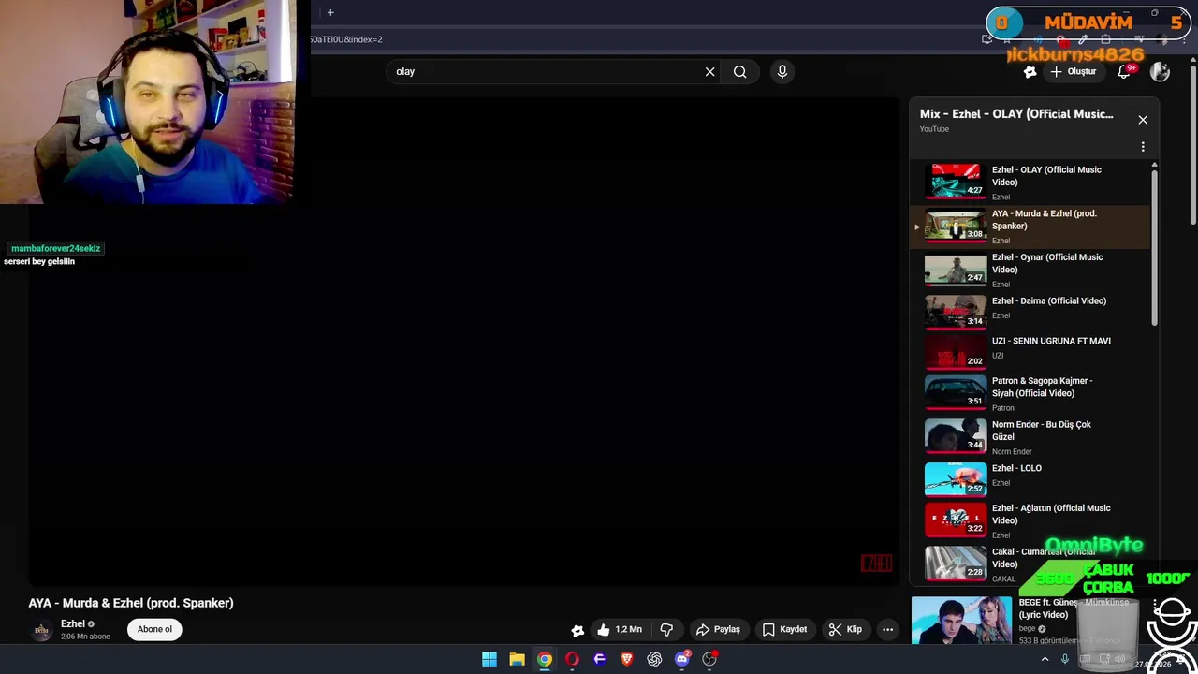Subscribe with the Abone ol button
The height and width of the screenshot is (674, 1198).
pyautogui.click(x=154, y=629)
